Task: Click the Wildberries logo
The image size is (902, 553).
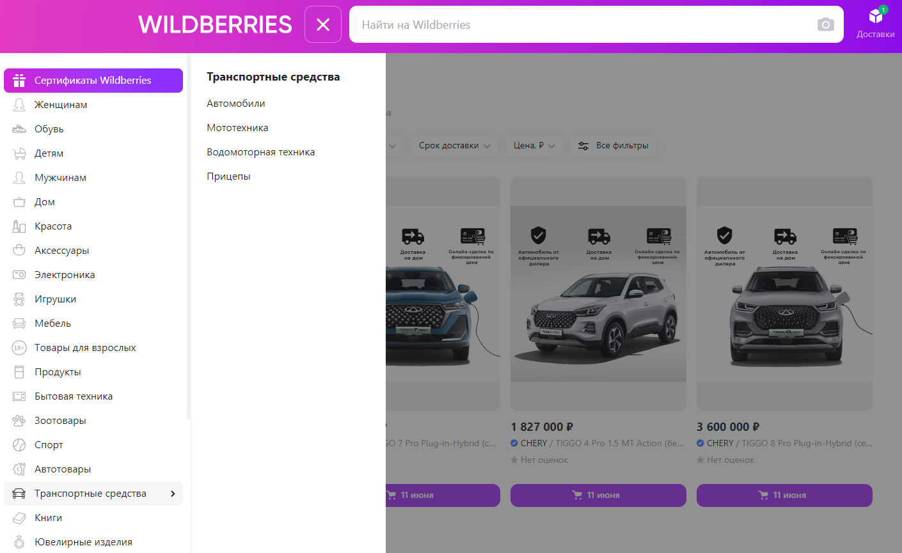Action: point(215,24)
